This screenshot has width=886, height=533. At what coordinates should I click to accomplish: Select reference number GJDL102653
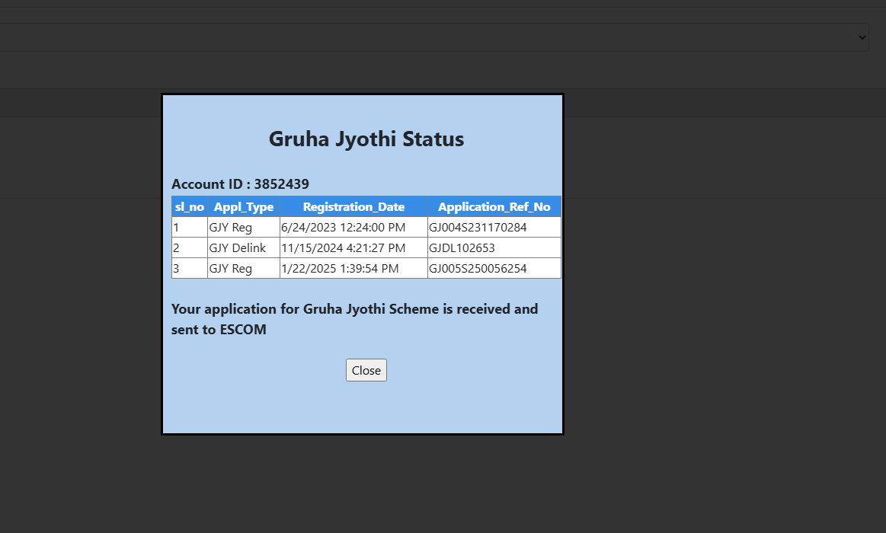click(462, 248)
